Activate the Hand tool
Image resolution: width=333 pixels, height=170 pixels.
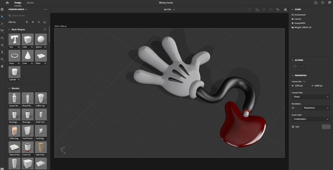(x=2, y=66)
